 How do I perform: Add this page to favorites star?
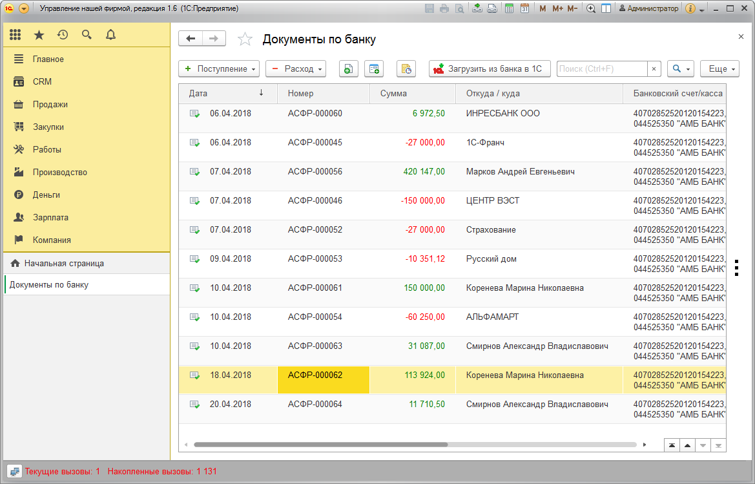point(245,39)
